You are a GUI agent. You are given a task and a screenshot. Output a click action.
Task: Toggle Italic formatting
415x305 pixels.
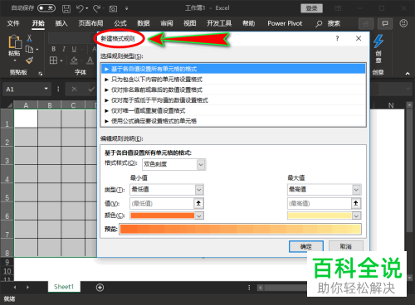(64, 49)
